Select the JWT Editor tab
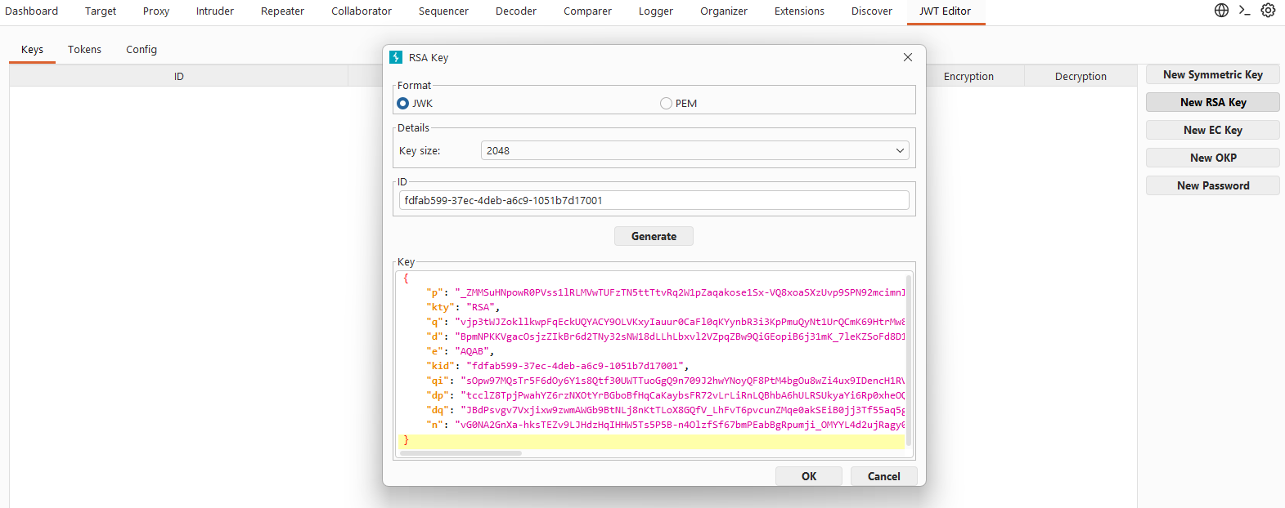The height and width of the screenshot is (508, 1285). [x=945, y=11]
